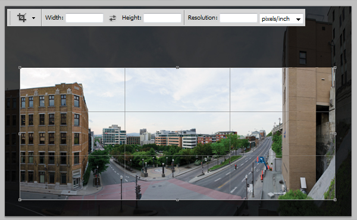Click the Width label text
The height and width of the screenshot is (220, 357).
coord(54,17)
